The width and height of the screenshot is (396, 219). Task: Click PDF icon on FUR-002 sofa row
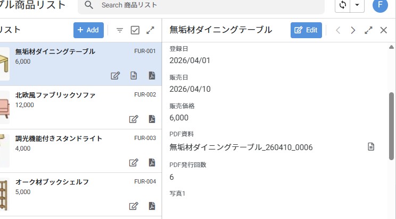point(152,119)
